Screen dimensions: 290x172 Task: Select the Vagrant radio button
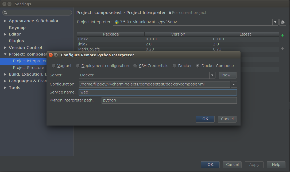point(53,66)
